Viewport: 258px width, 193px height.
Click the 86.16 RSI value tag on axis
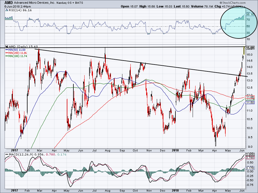250,14
